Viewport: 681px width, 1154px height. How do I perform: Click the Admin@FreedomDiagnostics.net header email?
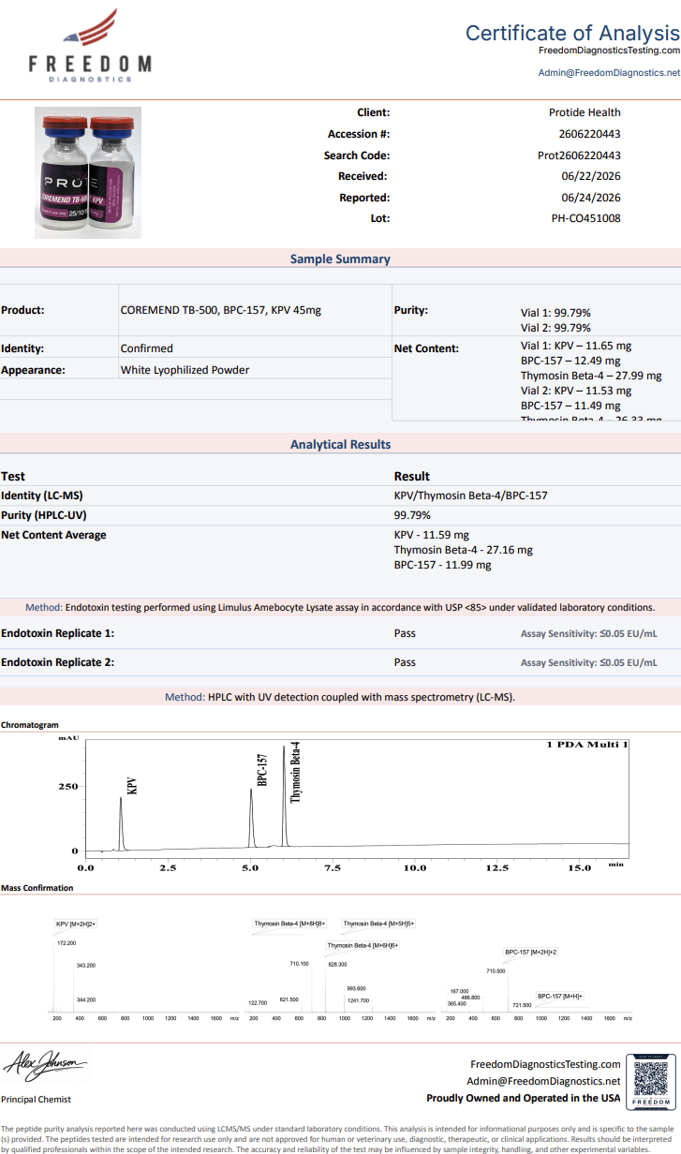coord(609,72)
